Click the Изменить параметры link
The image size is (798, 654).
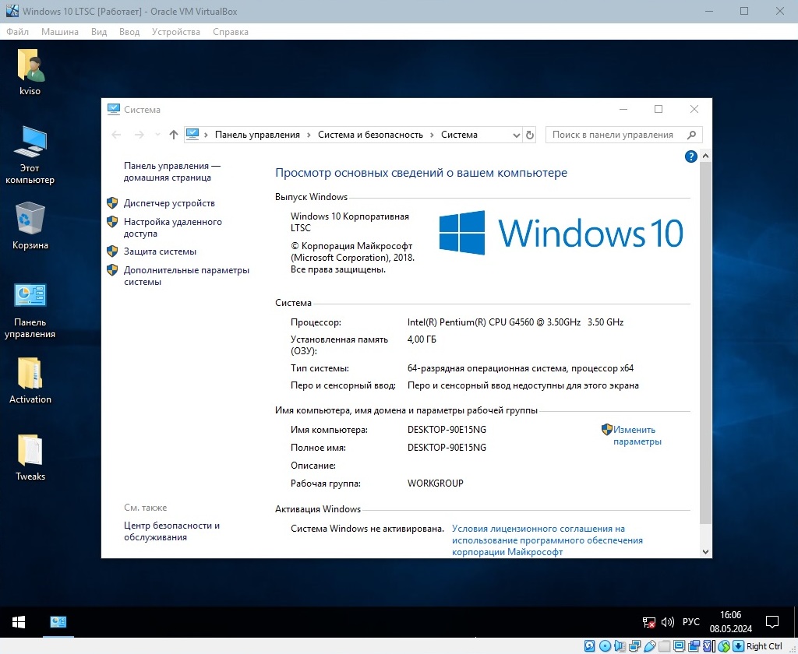pyautogui.click(x=637, y=435)
